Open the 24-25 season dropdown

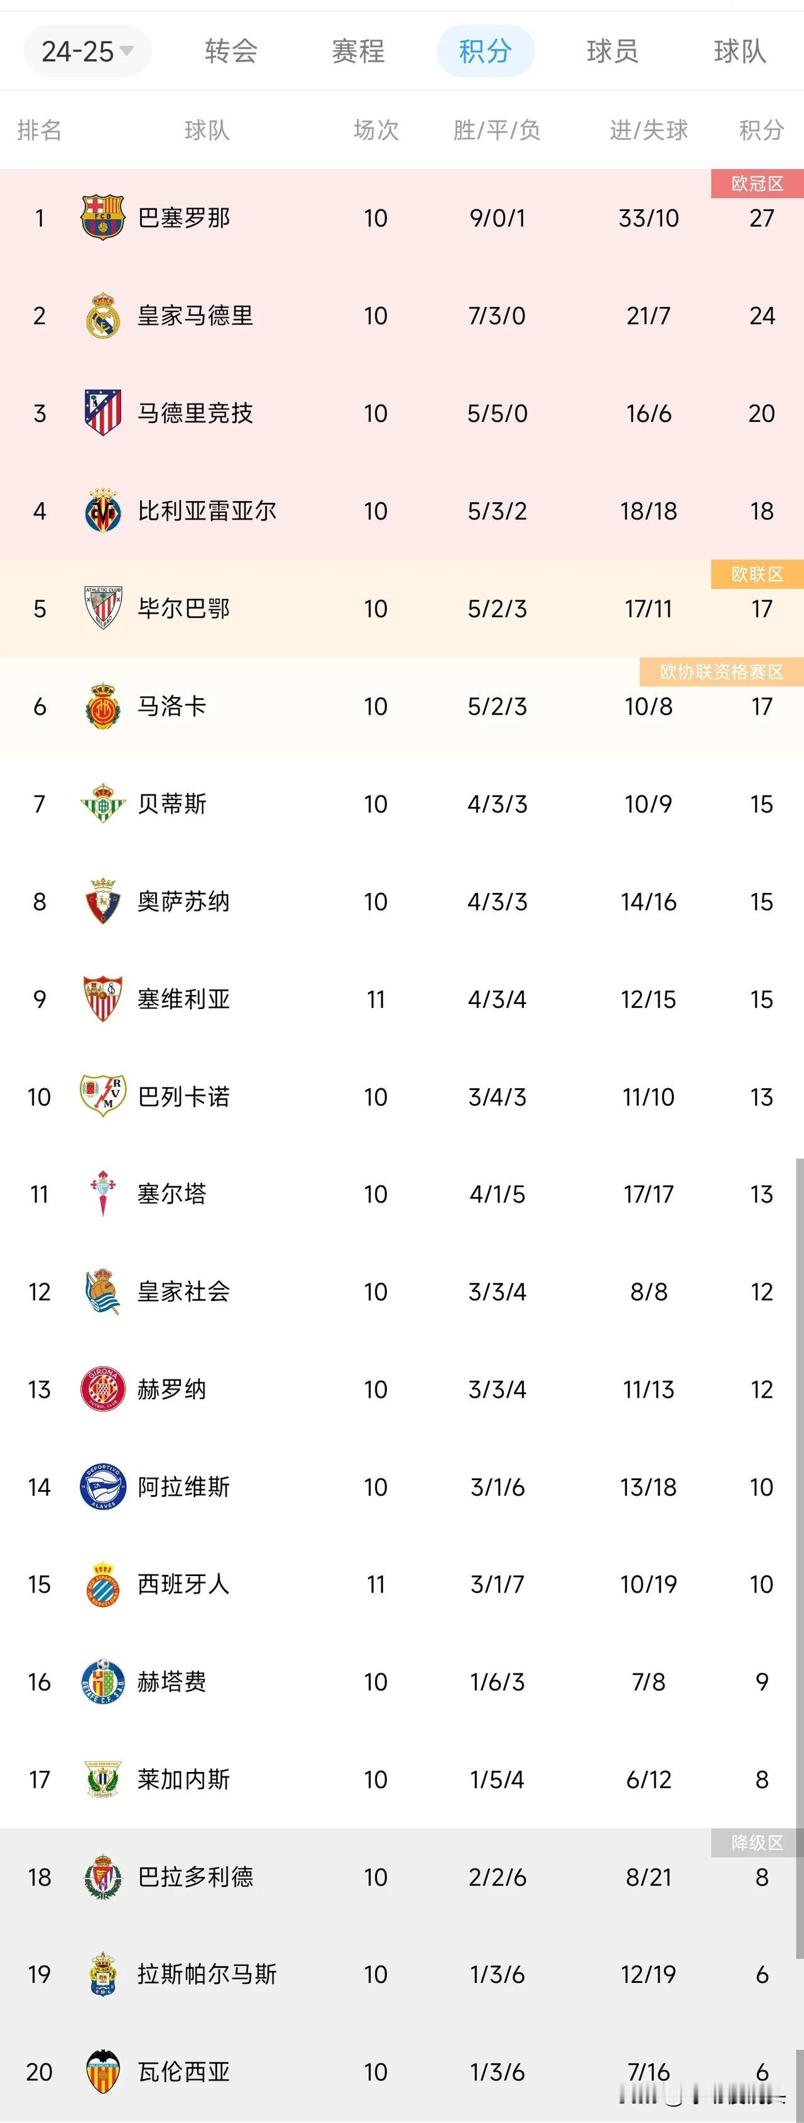pyautogui.click(x=87, y=51)
